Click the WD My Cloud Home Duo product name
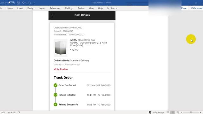 (x=88, y=43)
